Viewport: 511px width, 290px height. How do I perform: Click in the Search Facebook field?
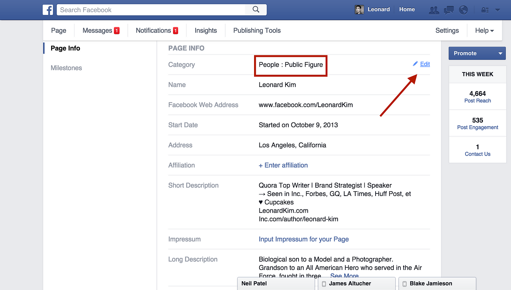tap(151, 10)
